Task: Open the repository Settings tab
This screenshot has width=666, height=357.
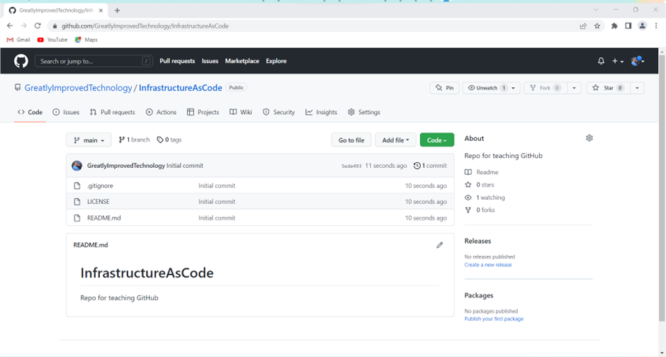Action: [x=363, y=112]
